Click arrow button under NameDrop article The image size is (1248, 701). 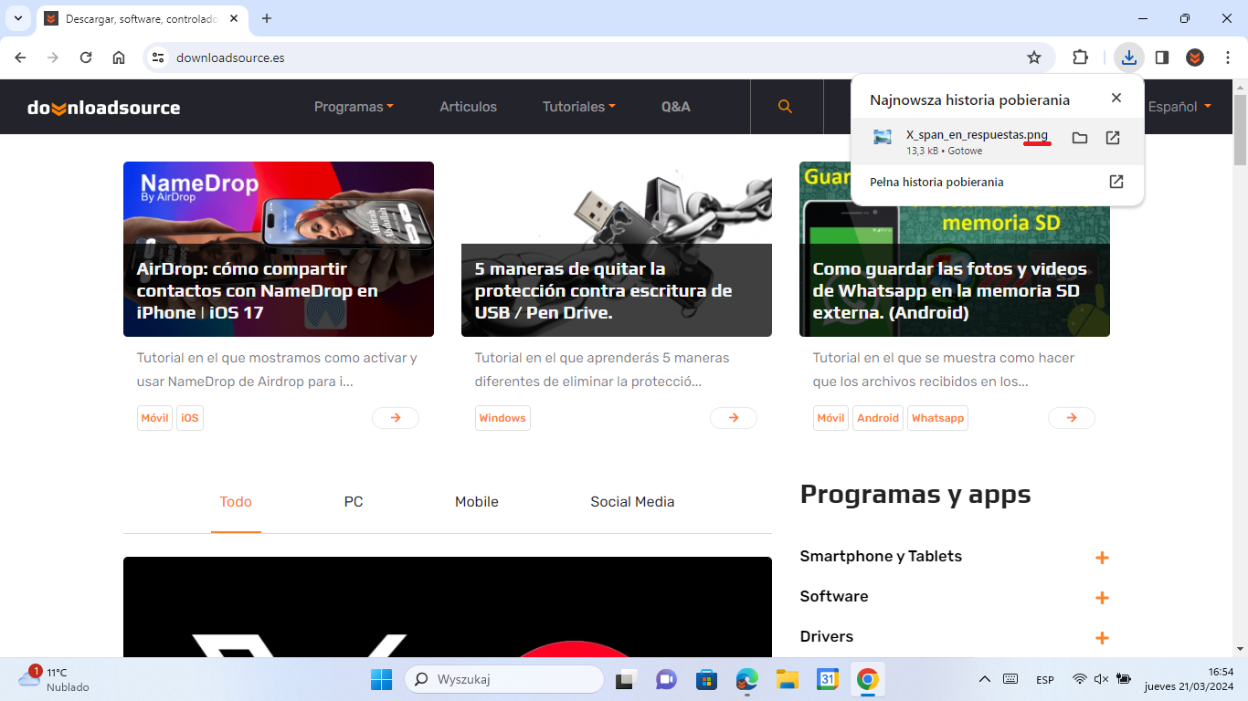[396, 418]
